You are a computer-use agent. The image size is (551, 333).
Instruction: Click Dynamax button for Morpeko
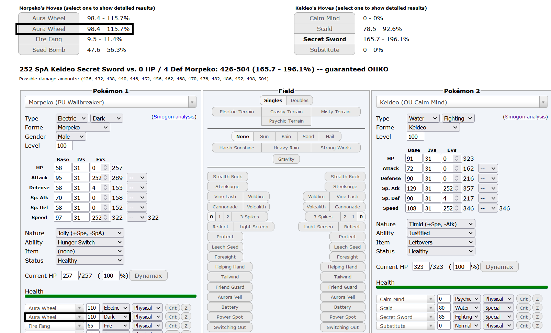148,276
